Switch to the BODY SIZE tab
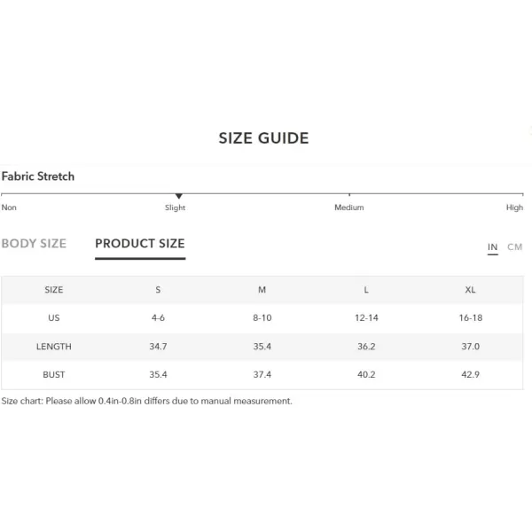The height and width of the screenshot is (532, 532). click(x=34, y=244)
